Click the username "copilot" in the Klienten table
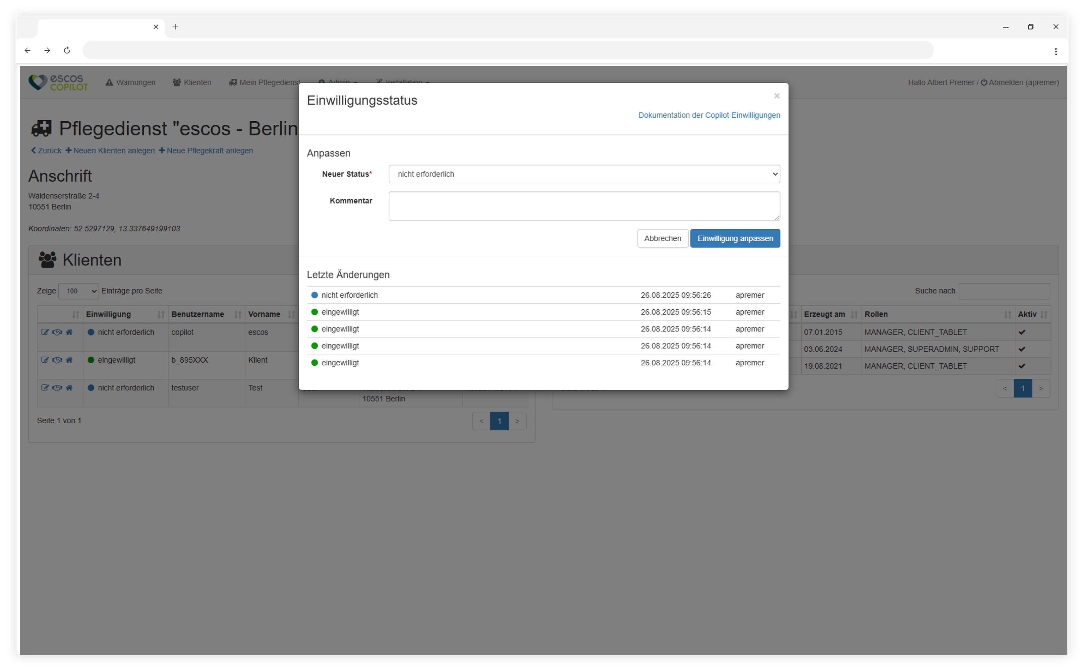 pos(182,332)
